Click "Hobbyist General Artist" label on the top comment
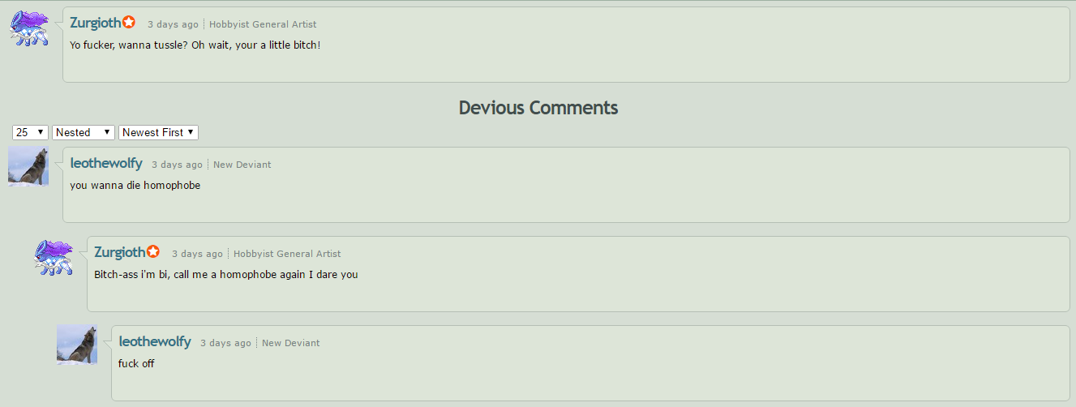The image size is (1076, 407). point(263,25)
